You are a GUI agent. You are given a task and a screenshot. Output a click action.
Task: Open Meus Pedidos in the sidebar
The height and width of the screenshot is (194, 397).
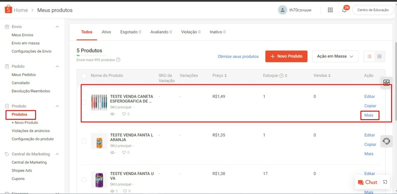click(24, 75)
